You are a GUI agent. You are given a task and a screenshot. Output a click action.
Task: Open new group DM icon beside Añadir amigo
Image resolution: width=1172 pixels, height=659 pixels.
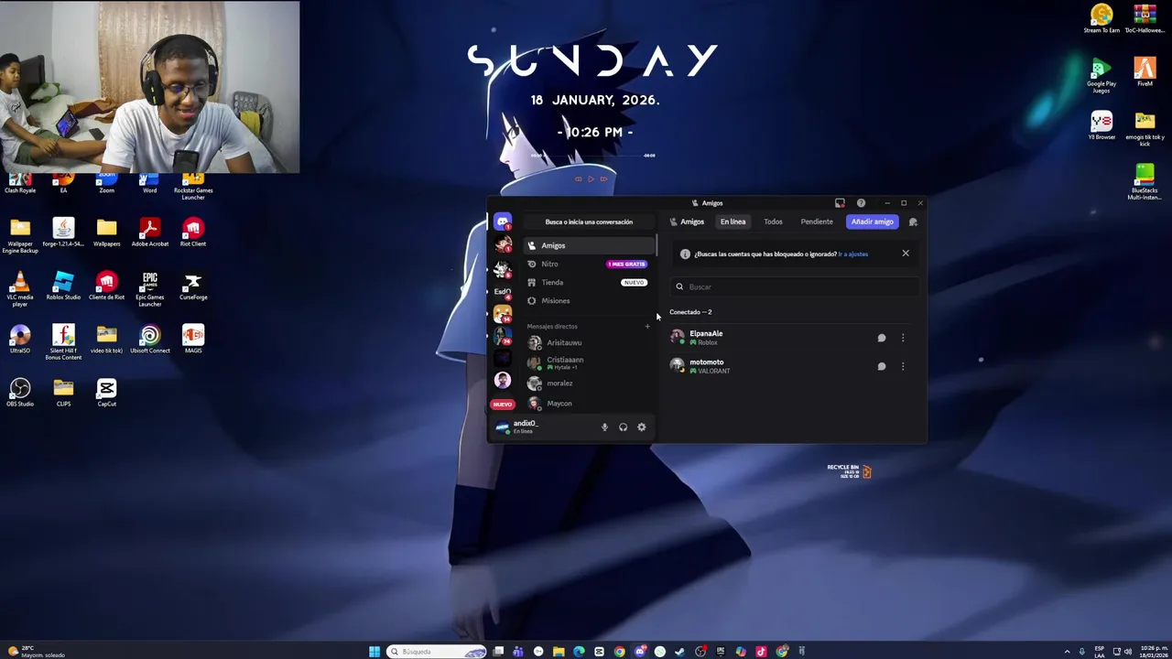click(x=913, y=221)
